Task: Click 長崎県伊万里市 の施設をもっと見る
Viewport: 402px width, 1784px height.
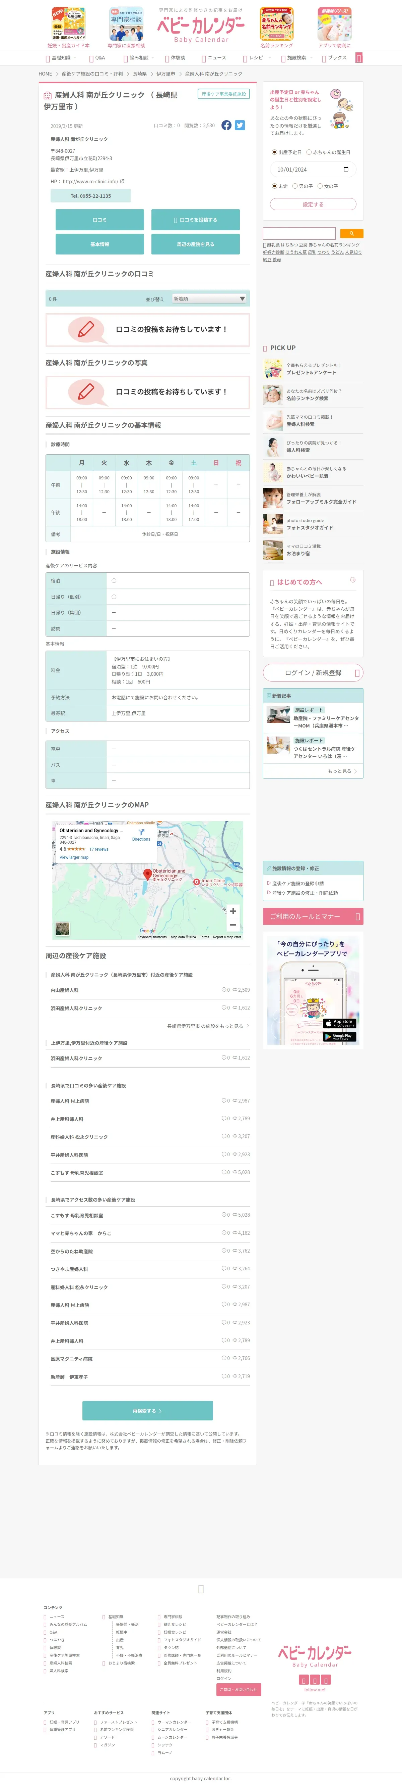Action: (x=208, y=1026)
